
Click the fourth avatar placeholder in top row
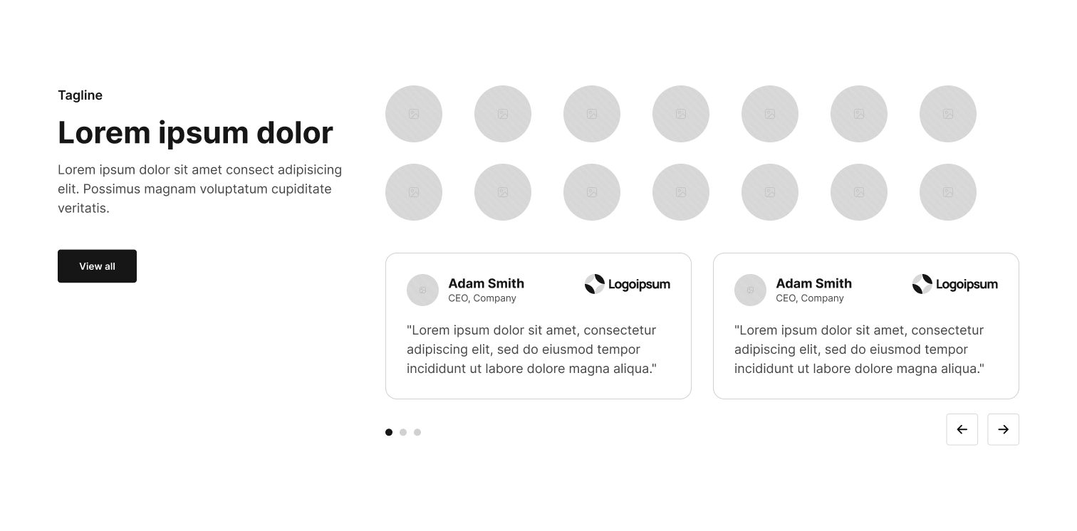[681, 114]
